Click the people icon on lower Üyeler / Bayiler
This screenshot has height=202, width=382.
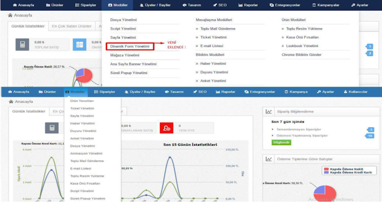tap(127, 92)
